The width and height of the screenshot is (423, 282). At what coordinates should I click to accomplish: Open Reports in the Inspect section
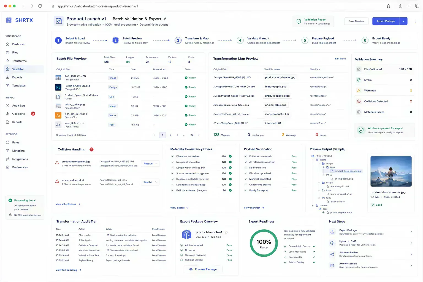(17, 122)
